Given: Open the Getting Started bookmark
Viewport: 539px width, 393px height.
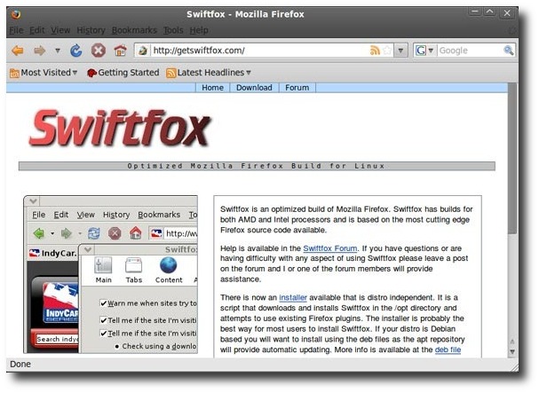Looking at the screenshot, I should click(x=123, y=73).
